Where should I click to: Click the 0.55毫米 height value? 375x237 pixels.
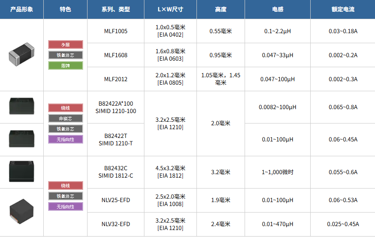pos(221,31)
